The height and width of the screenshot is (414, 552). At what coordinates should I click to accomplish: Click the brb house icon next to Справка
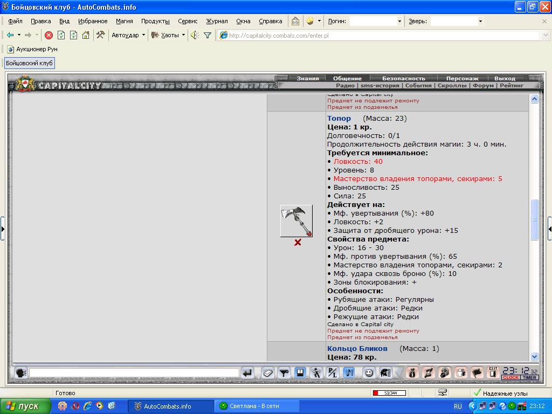coord(295,21)
